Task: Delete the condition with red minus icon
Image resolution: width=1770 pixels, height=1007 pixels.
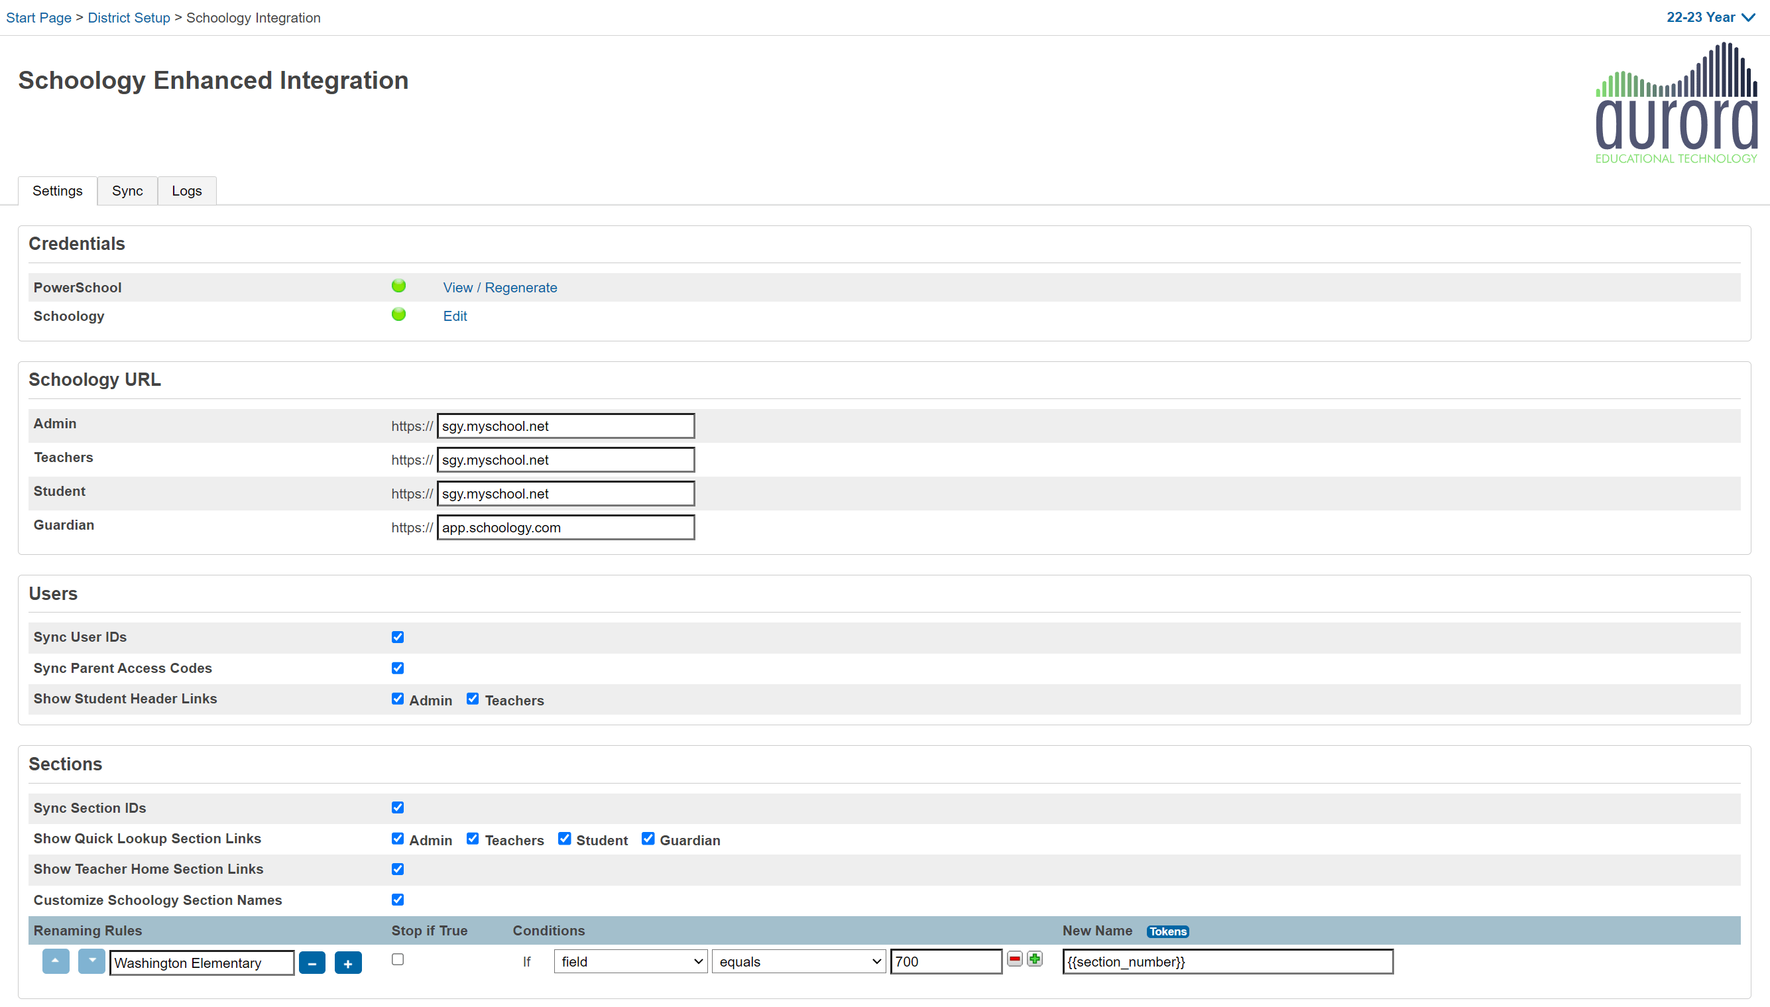Action: coord(1014,959)
